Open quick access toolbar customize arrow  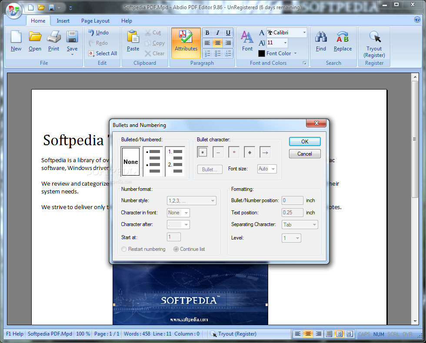pyautogui.click(x=70, y=8)
